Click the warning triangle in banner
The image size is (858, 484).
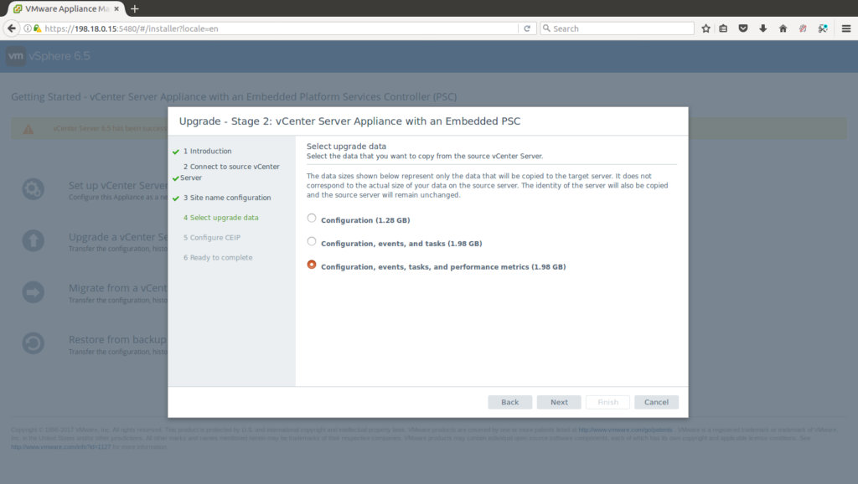click(x=28, y=129)
